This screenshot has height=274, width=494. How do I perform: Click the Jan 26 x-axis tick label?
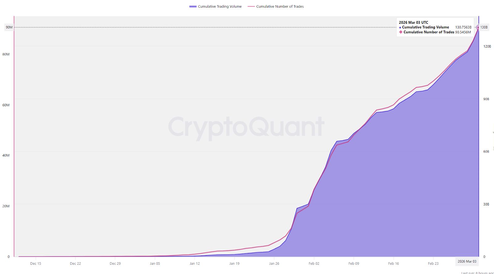(x=274, y=263)
